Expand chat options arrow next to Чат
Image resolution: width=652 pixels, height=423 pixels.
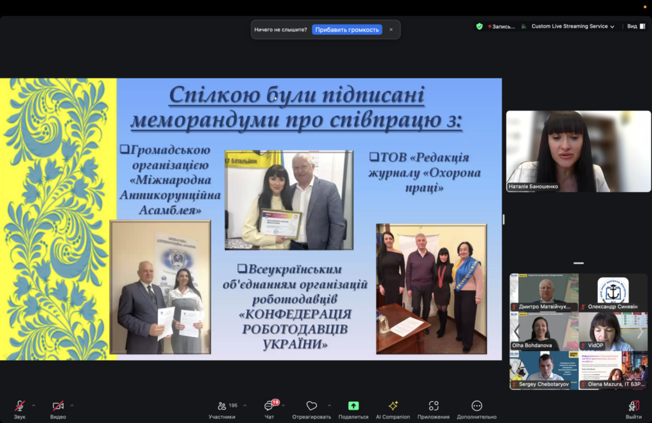pyautogui.click(x=283, y=406)
